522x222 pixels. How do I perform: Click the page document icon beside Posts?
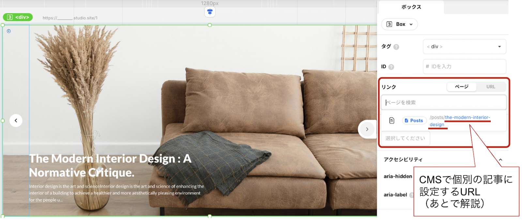click(392, 120)
